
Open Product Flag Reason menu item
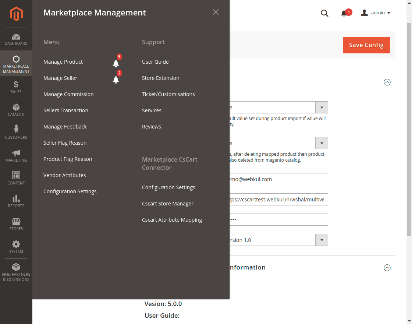68,159
